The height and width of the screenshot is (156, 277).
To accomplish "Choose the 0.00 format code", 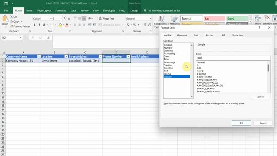I will point(199,68).
